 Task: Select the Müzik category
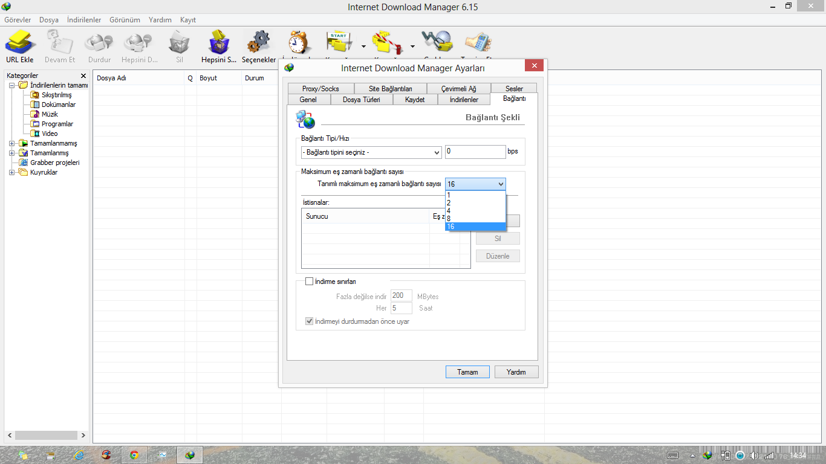[x=50, y=114]
